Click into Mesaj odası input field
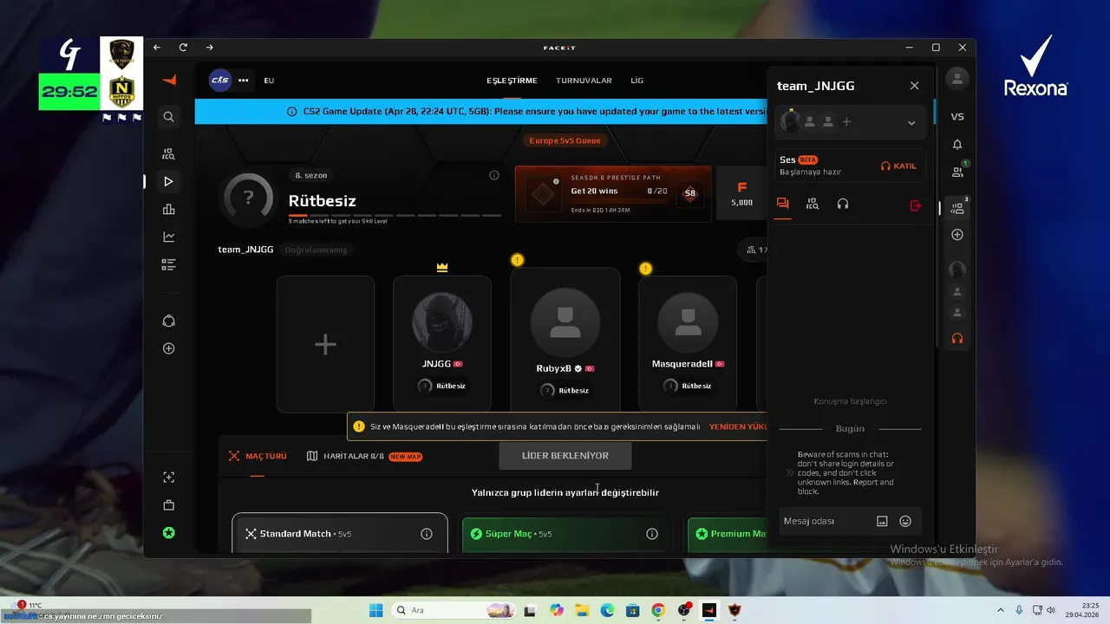The width and height of the screenshot is (1110, 624). (825, 521)
